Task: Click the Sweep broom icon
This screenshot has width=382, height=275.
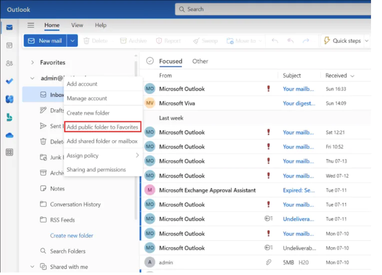Action: click(x=196, y=41)
